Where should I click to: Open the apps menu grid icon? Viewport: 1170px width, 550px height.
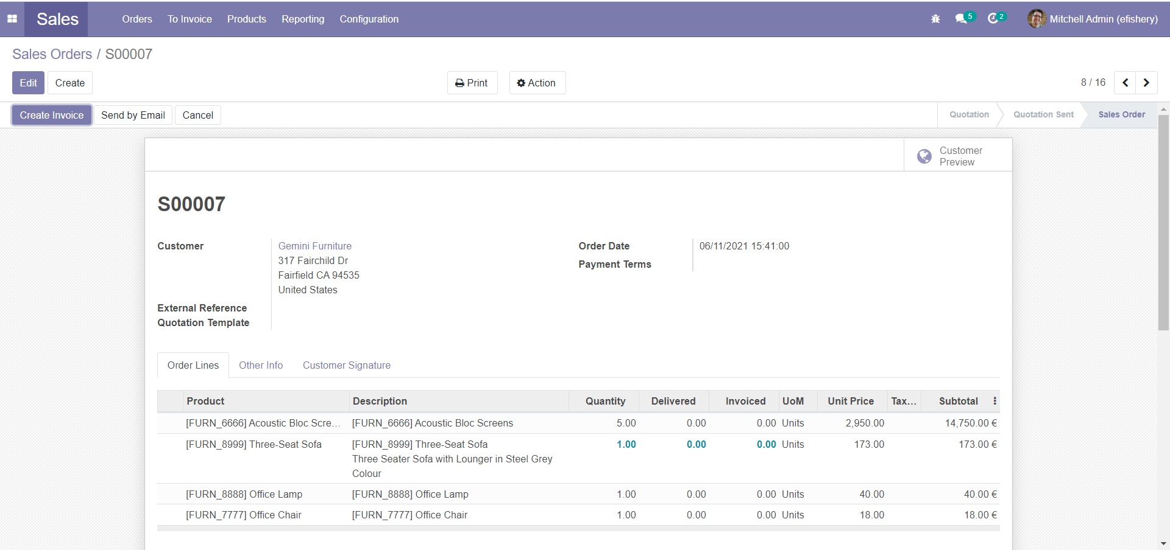pos(12,19)
